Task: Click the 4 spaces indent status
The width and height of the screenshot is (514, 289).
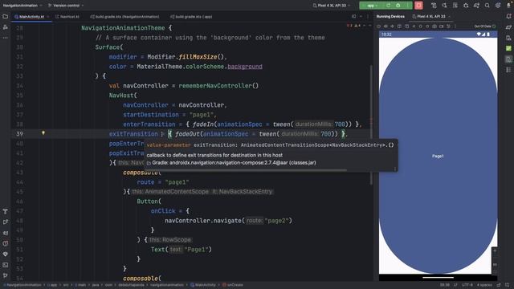Action: tap(484, 285)
